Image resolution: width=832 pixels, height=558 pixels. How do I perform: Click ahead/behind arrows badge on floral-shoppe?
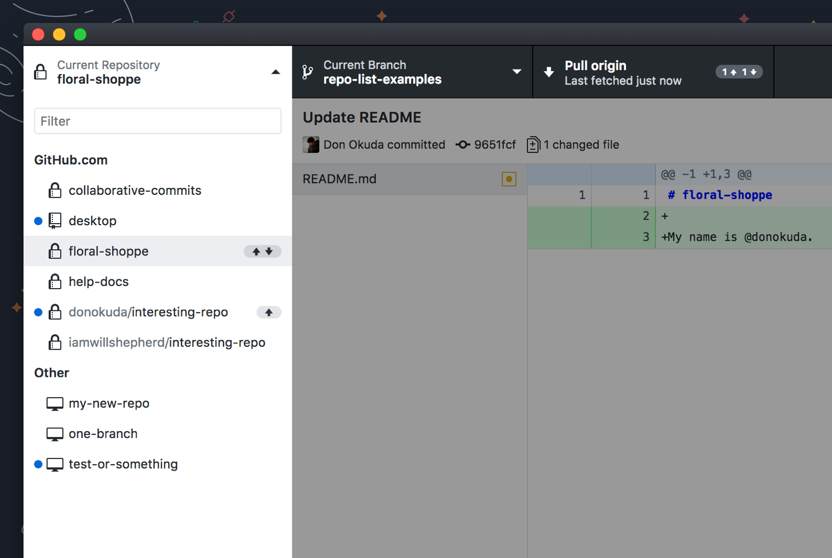(262, 251)
